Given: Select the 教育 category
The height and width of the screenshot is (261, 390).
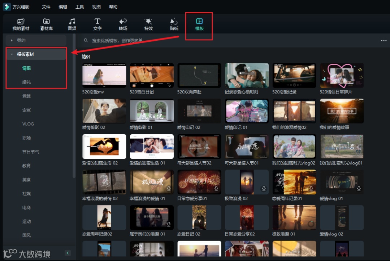Looking at the screenshot, I should tap(27, 166).
